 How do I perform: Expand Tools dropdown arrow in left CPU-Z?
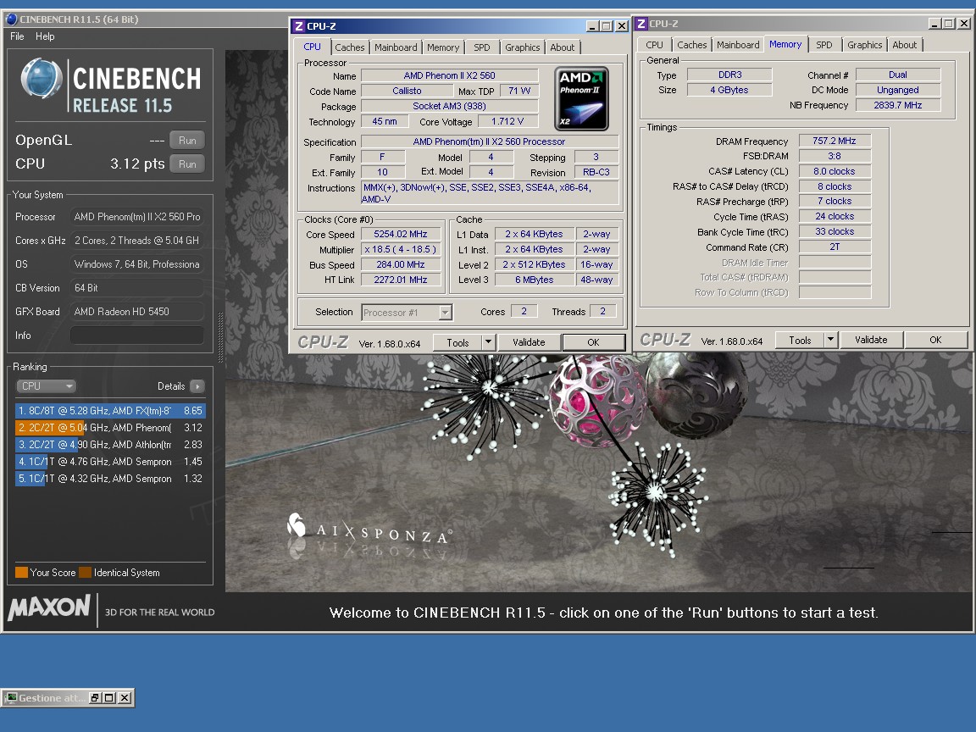(489, 341)
